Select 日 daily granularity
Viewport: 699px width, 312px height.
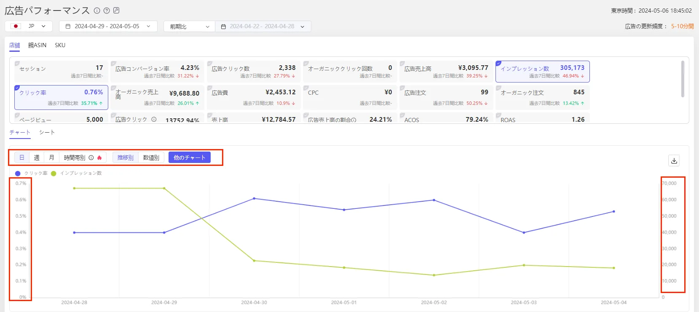22,157
